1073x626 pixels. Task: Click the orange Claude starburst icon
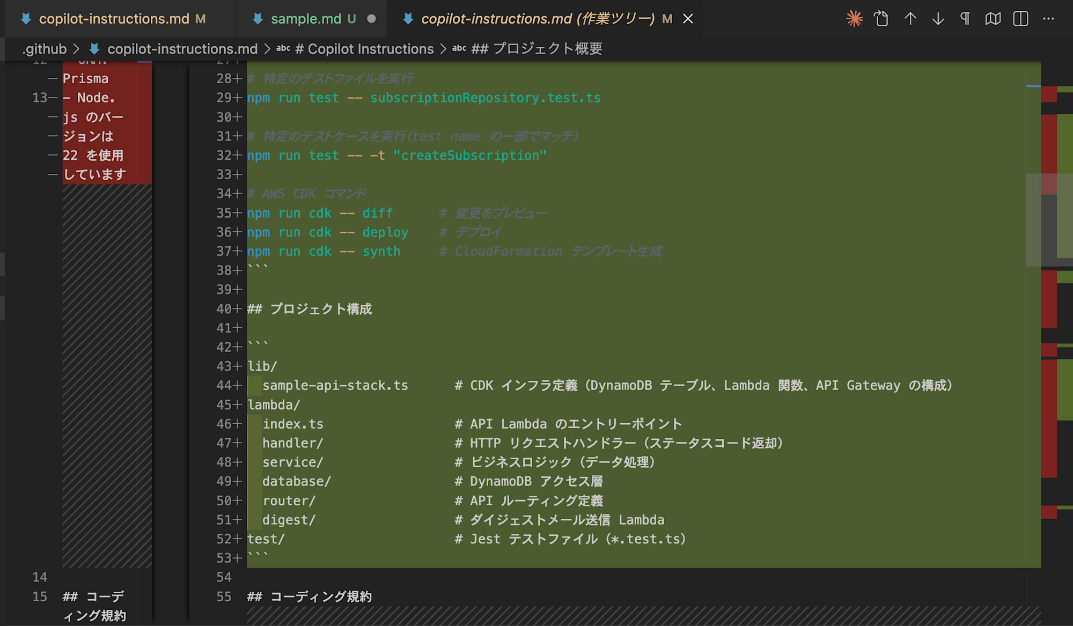(854, 19)
